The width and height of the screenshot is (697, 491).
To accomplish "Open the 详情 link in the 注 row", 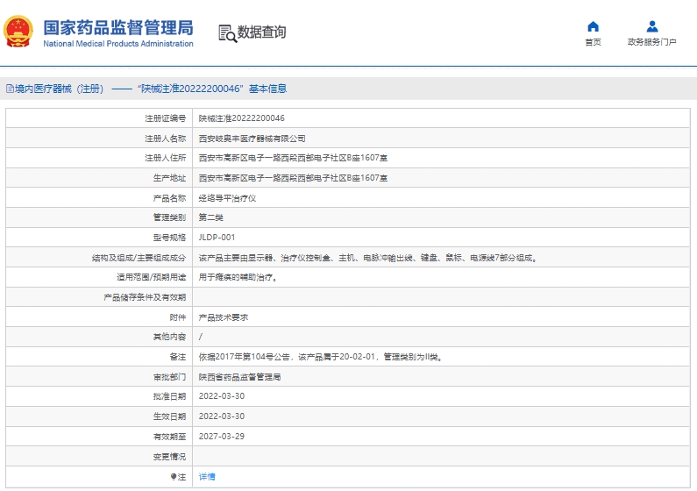I will pos(207,477).
